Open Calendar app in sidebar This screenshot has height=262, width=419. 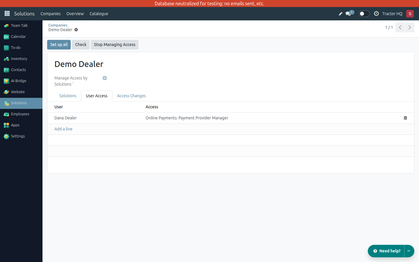(21, 37)
